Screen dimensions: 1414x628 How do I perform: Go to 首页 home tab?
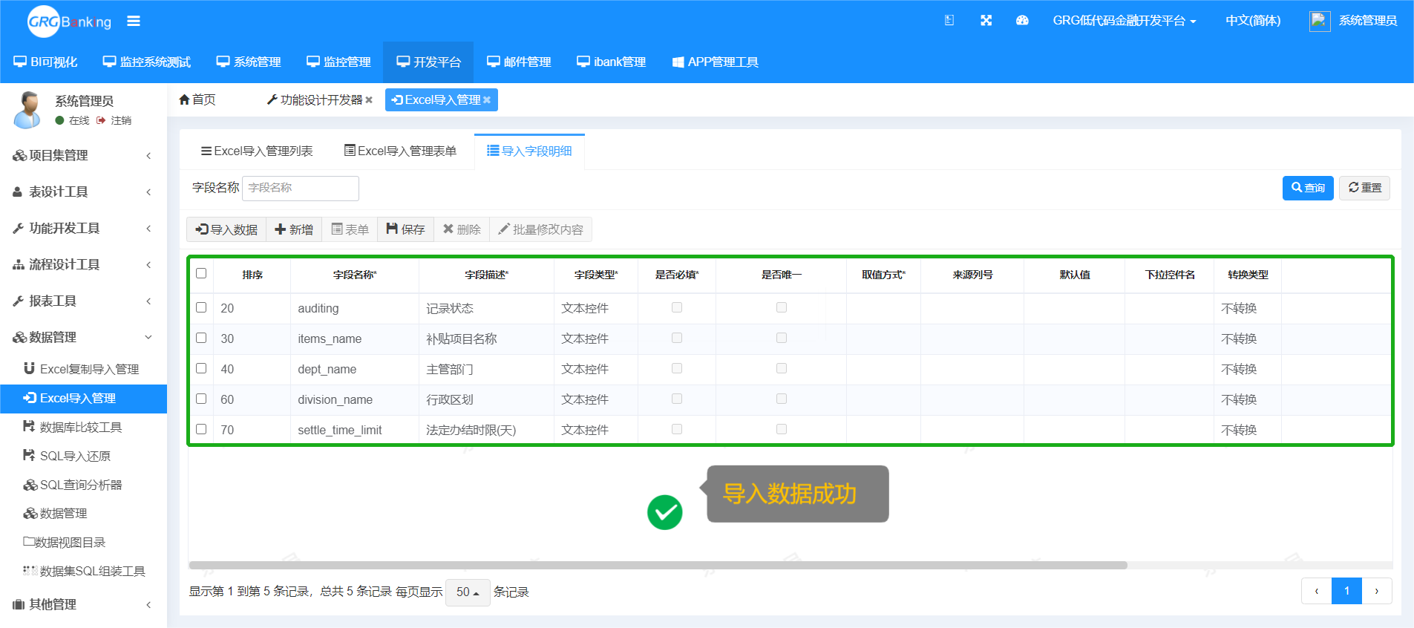click(197, 99)
